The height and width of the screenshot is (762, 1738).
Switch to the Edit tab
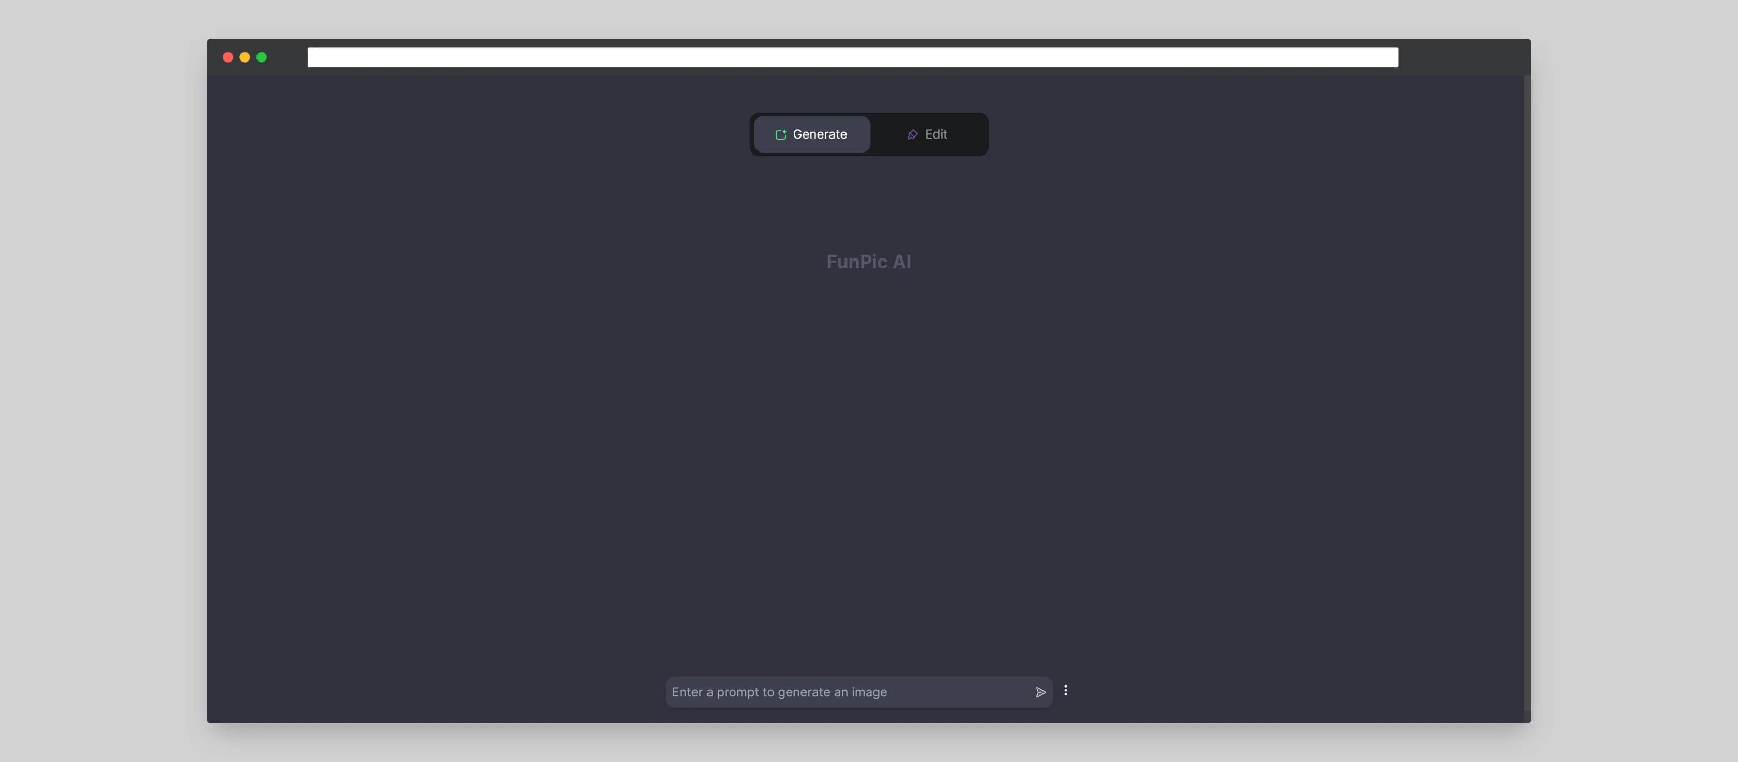pyautogui.click(x=927, y=134)
